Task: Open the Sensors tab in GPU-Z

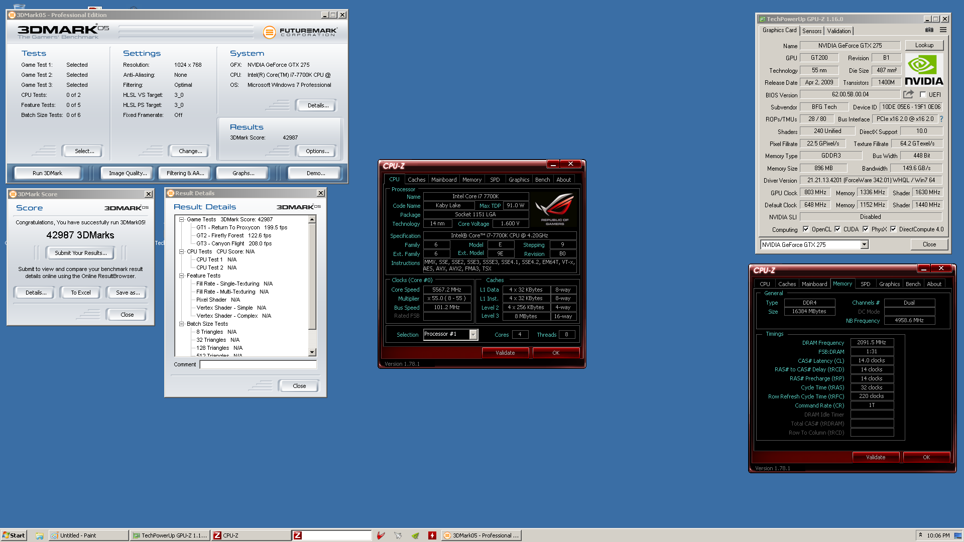Action: 812,31
